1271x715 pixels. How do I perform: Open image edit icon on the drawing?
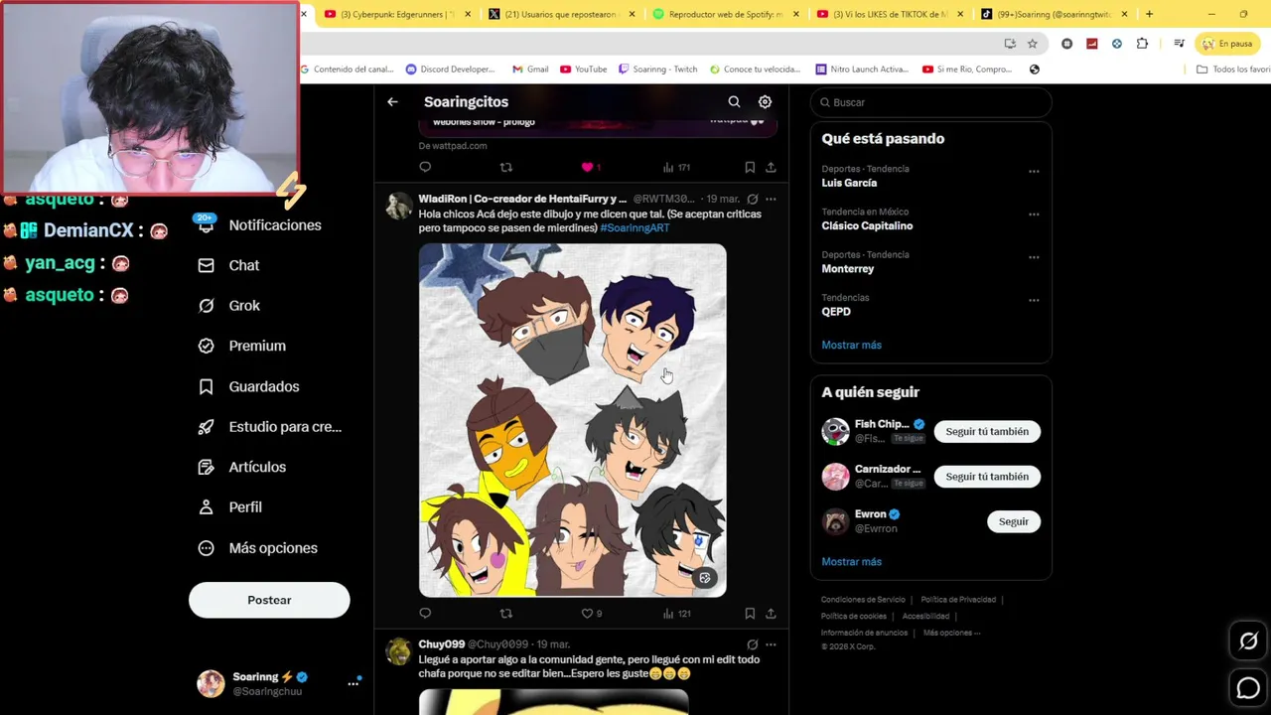705,578
